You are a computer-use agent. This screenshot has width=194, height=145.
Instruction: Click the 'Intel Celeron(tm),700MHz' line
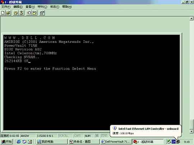31,53
